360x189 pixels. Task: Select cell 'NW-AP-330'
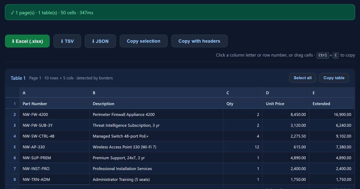pos(55,147)
